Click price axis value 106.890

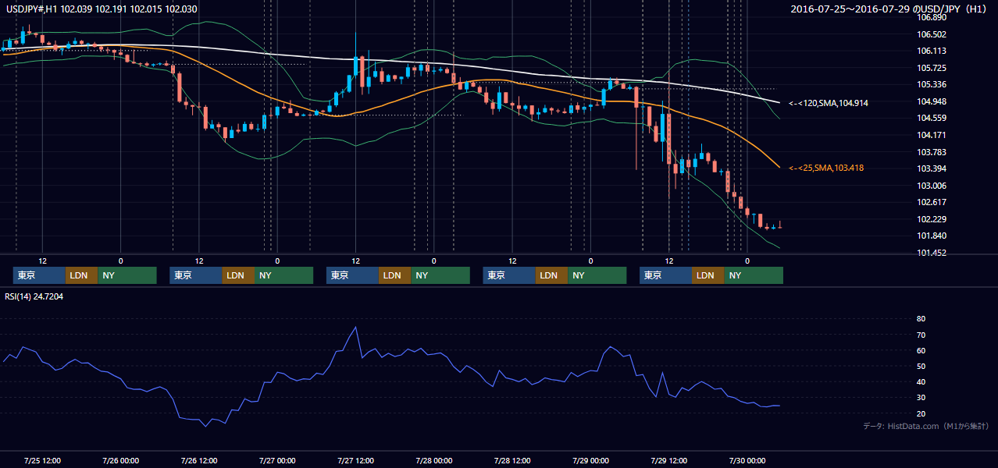click(932, 17)
